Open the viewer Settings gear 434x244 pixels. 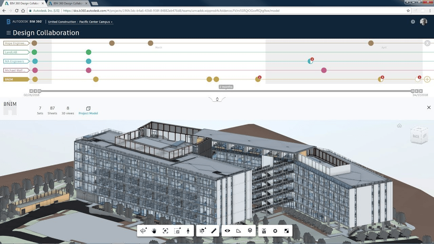point(276,230)
